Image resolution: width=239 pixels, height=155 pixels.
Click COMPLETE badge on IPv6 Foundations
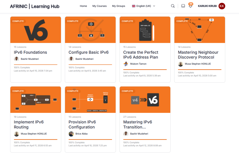(x=18, y=21)
